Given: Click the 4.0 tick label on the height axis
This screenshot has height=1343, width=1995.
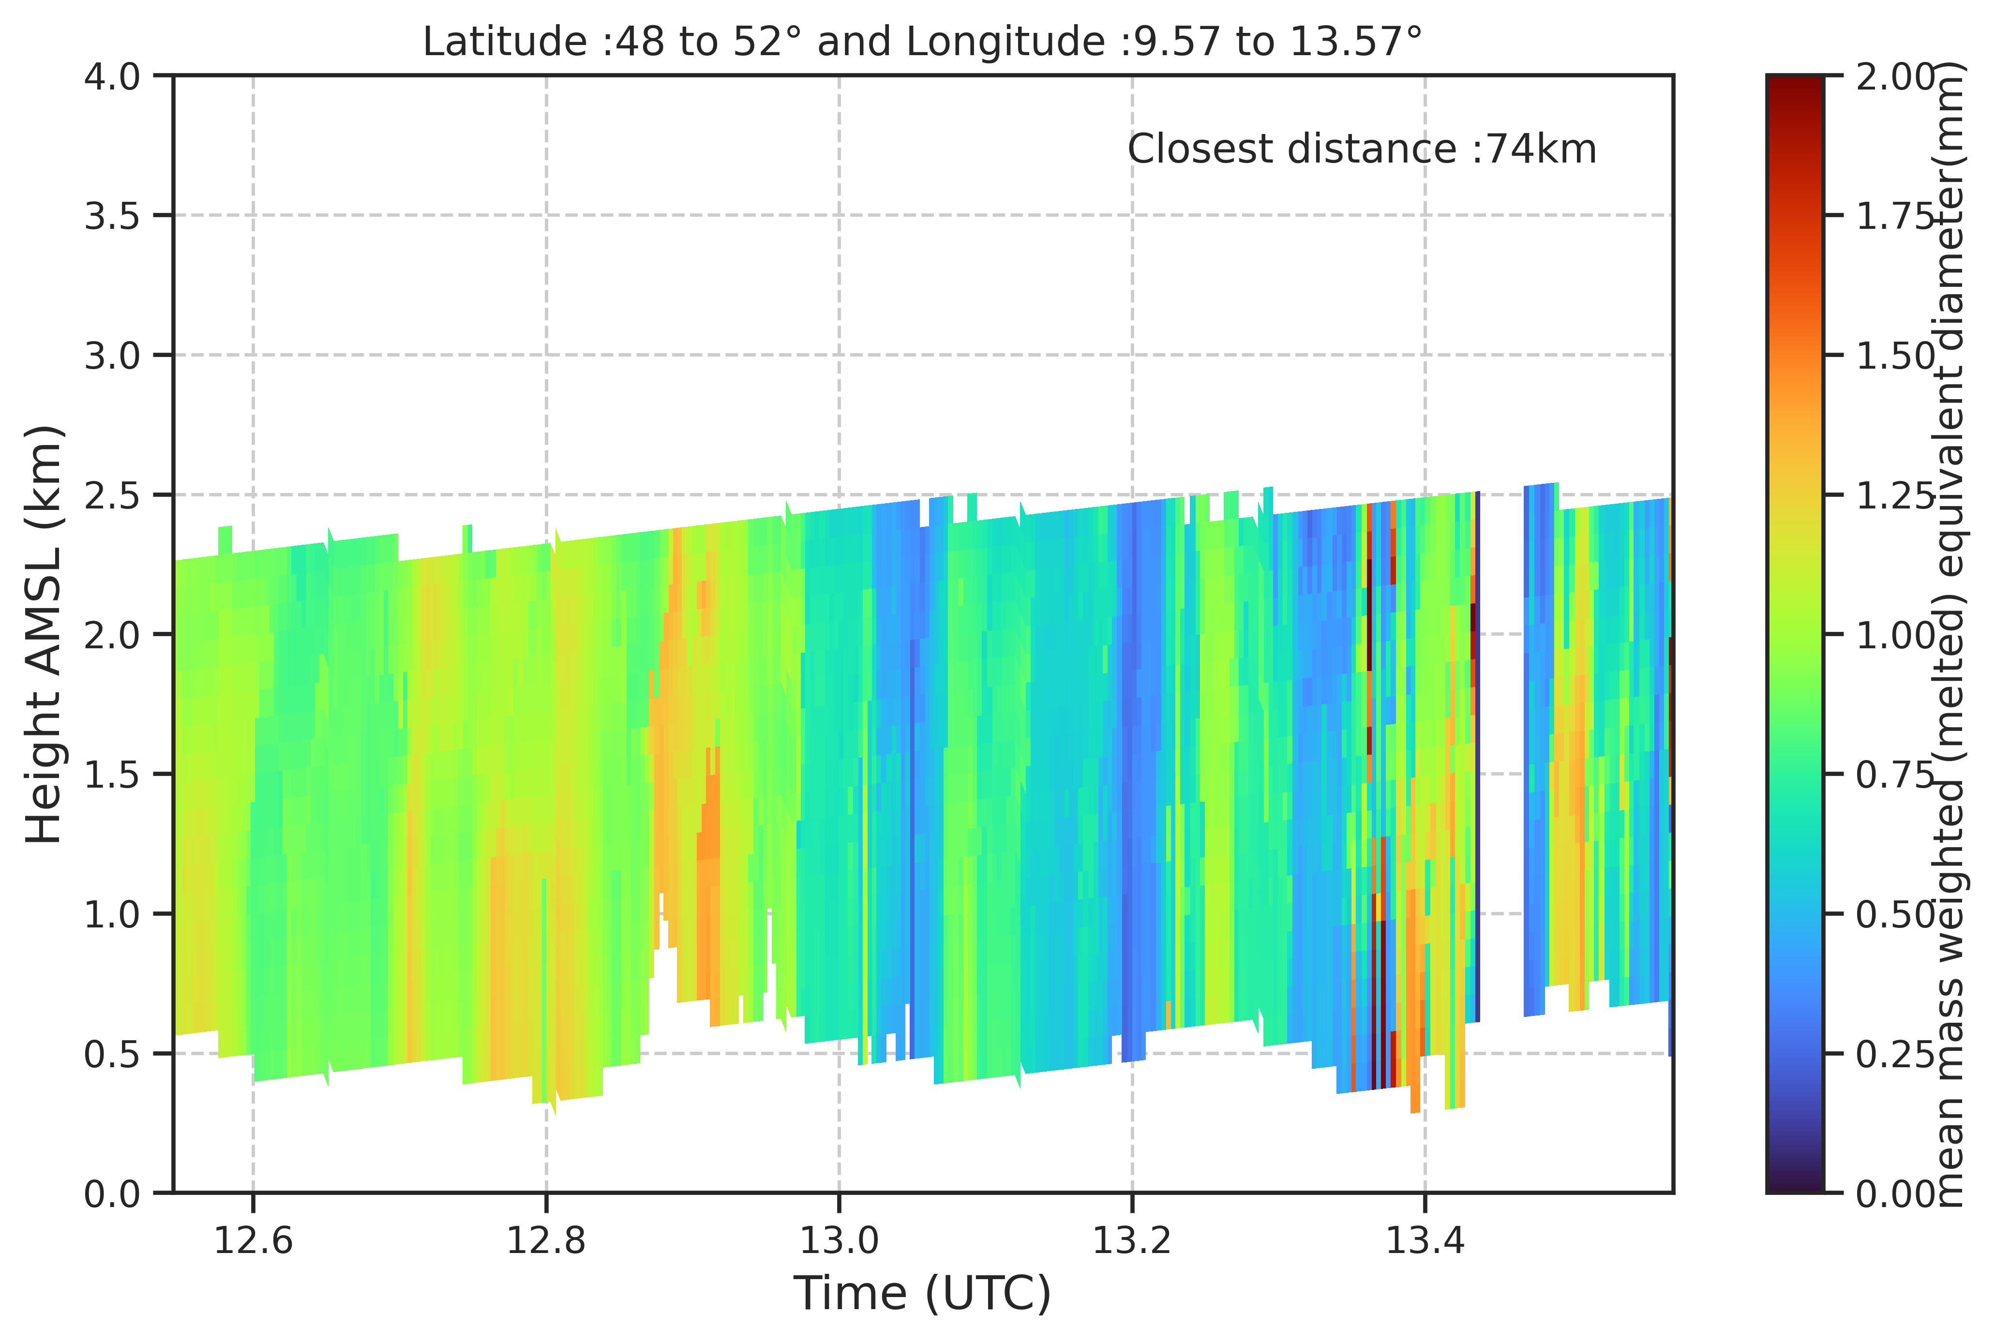Looking at the screenshot, I should point(112,76).
